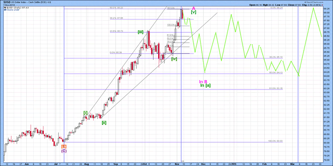The width and height of the screenshot is (333, 166).
Task: Select the green [ii] wave label
Action: coord(104,122)
